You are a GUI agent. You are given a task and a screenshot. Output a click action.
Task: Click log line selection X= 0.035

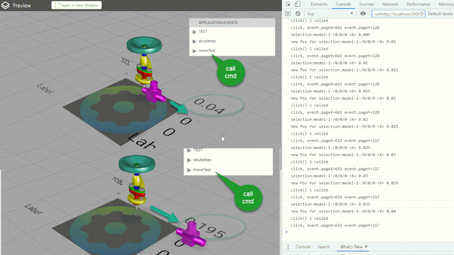[330, 204]
